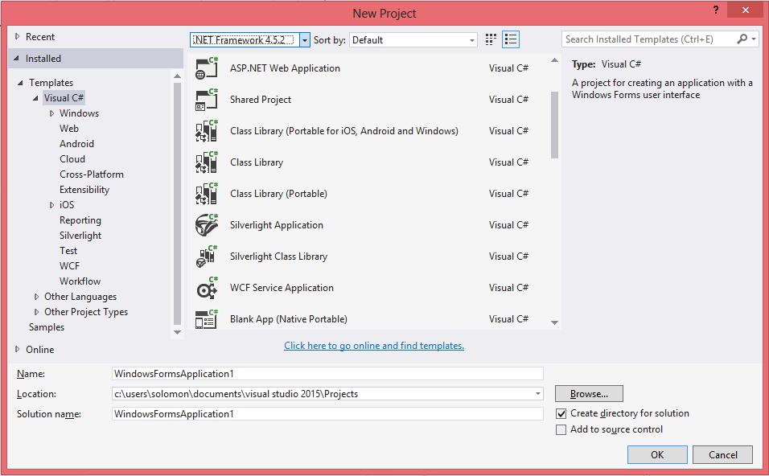Confirm with the OK button
769x476 pixels.
tap(657, 454)
